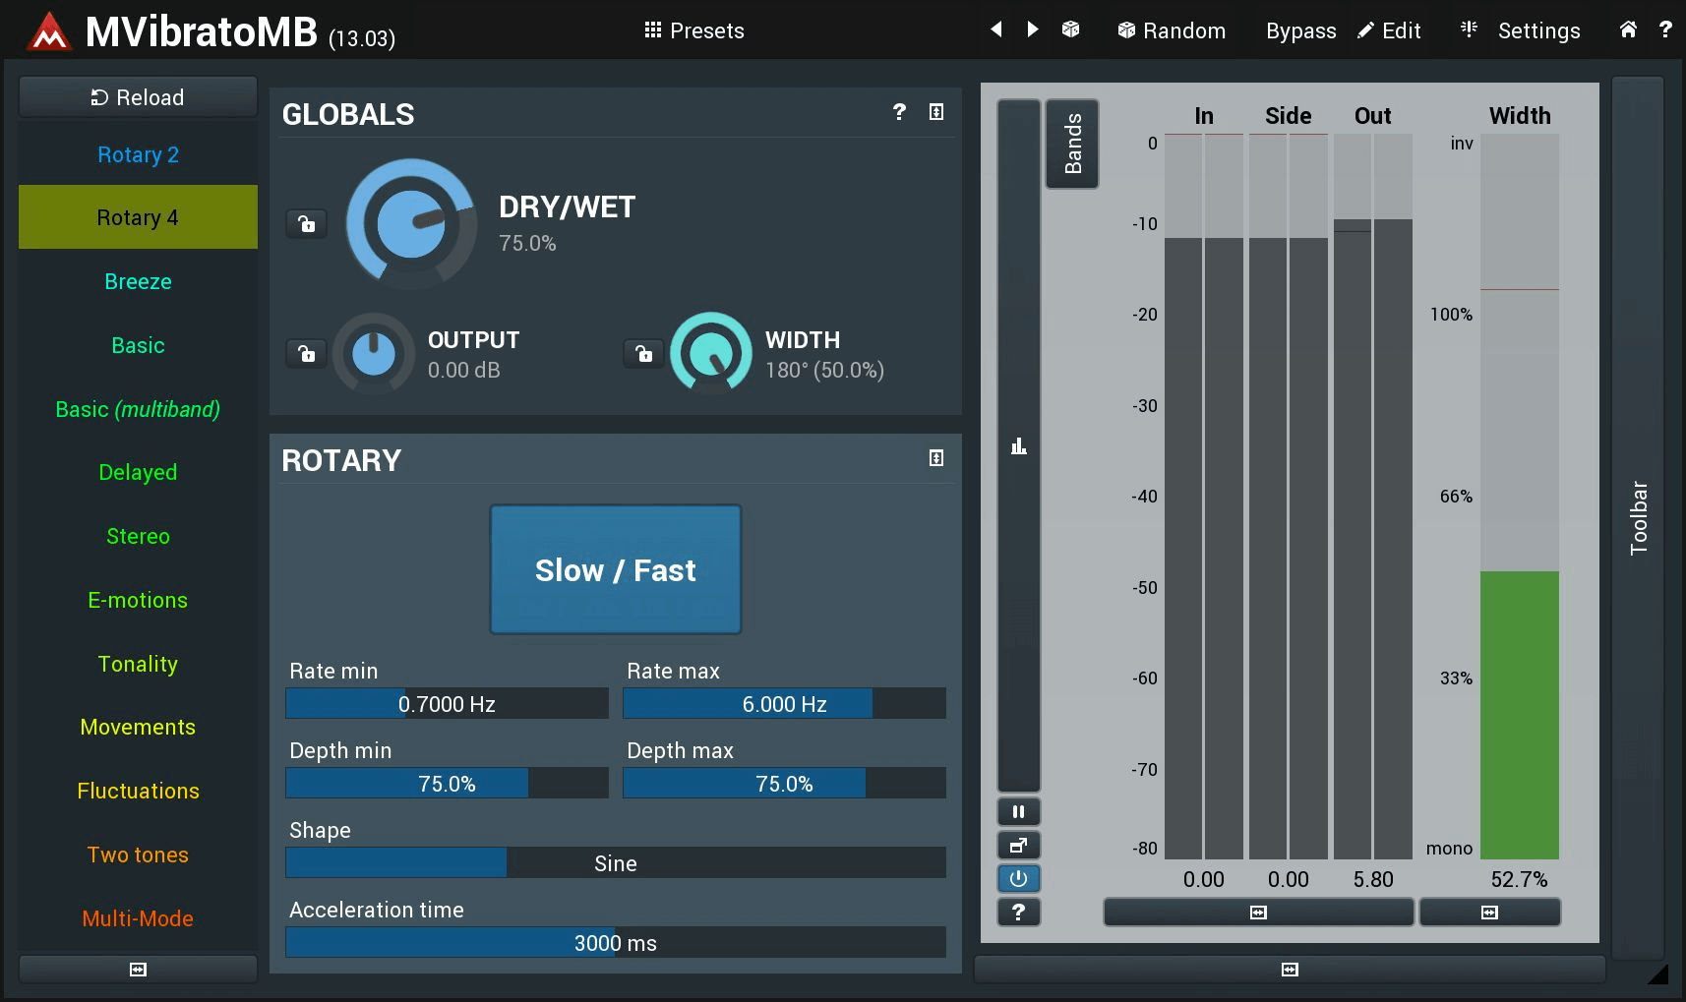The image size is (1686, 1002).
Task: Click the home icon in top bar
Action: tap(1628, 29)
